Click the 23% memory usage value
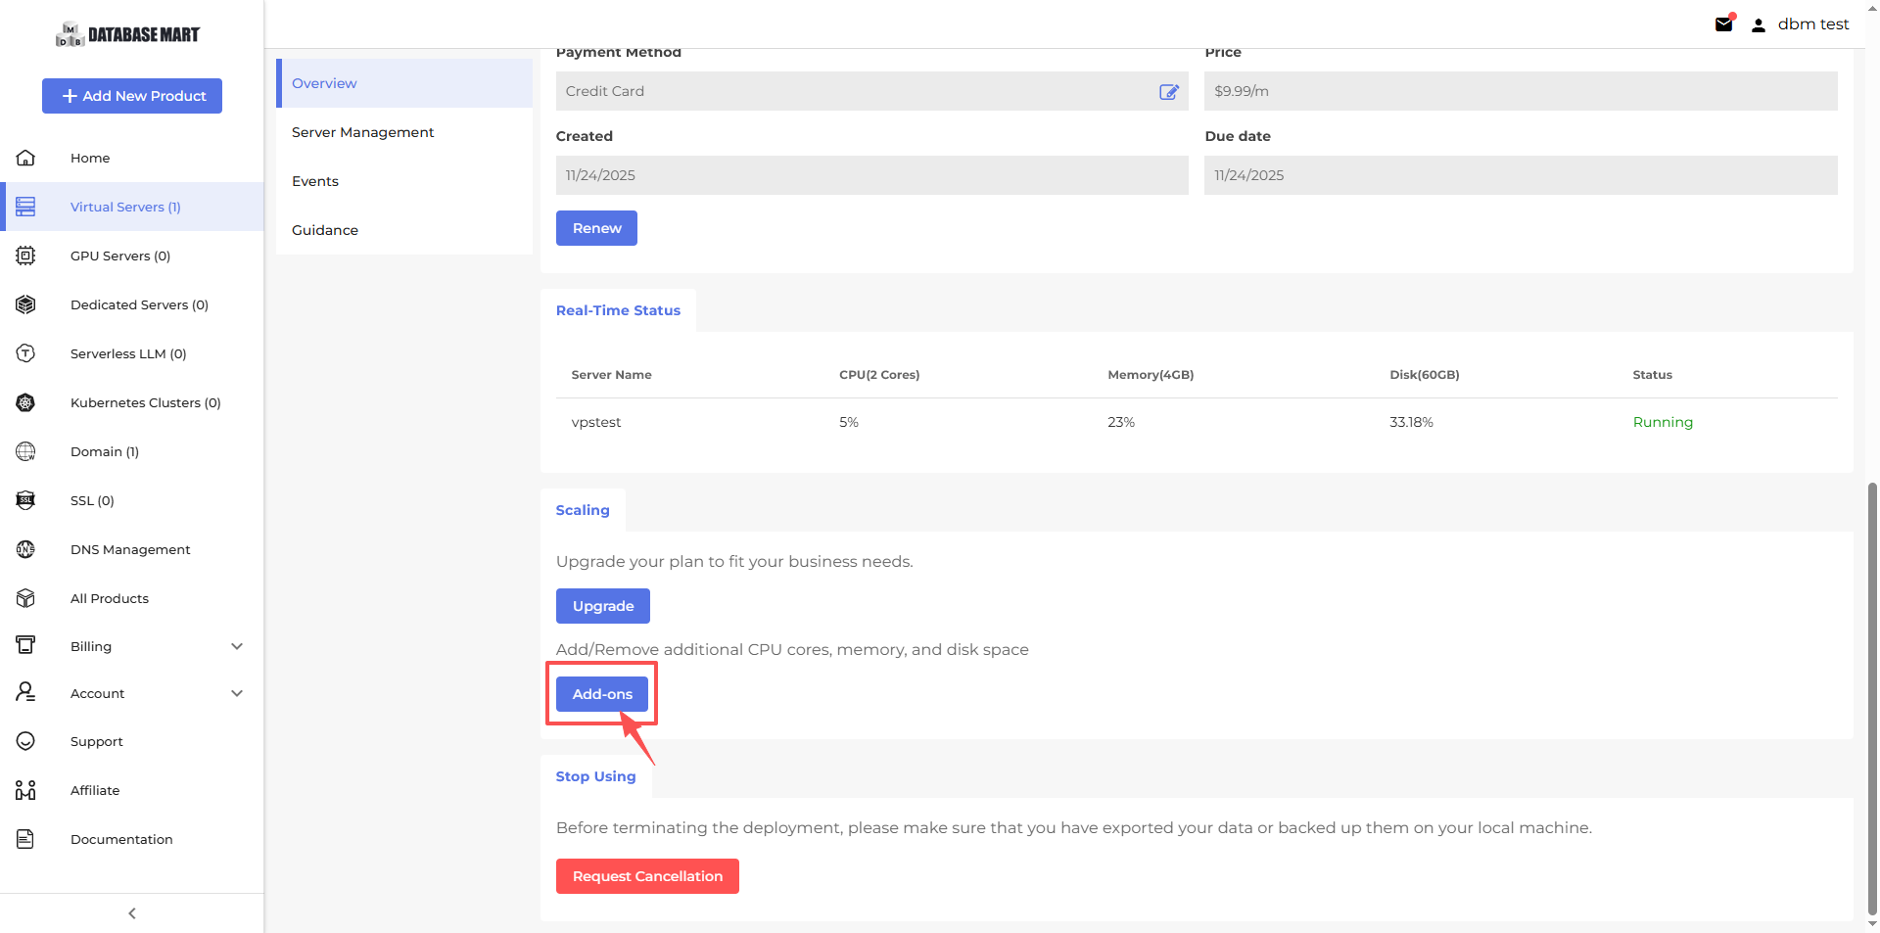This screenshot has height=933, width=1880. [1121, 422]
